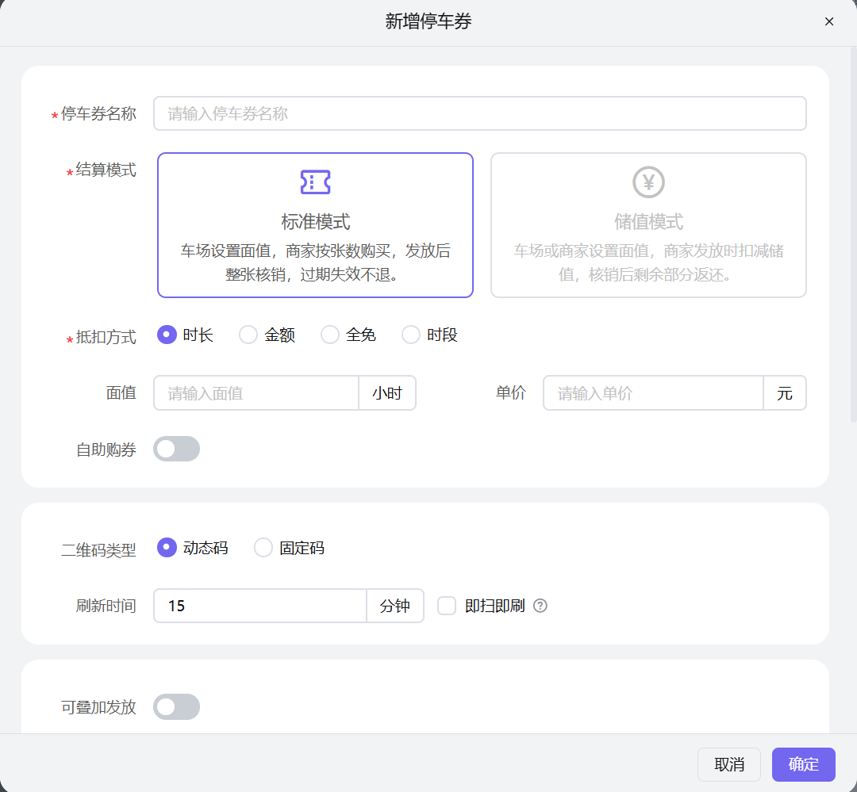
Task: Enable the 自助购券 toggle
Action: point(176,449)
